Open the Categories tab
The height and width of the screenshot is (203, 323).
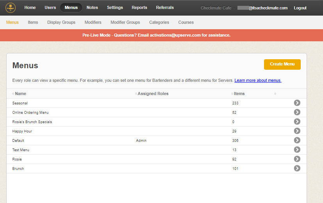click(x=159, y=23)
